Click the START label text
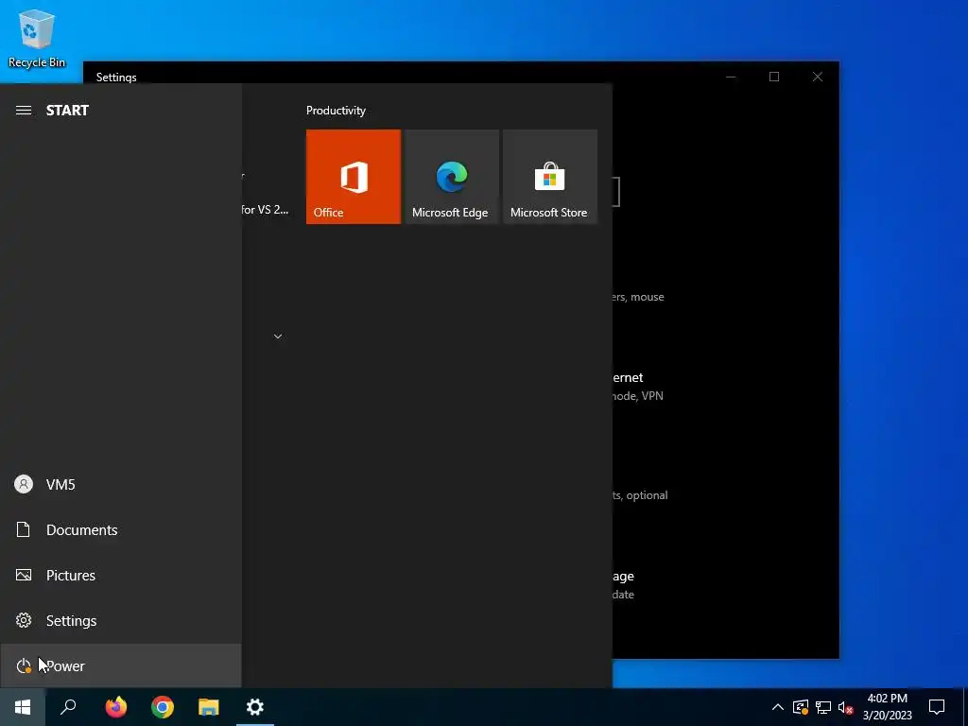The width and height of the screenshot is (968, 726). pyautogui.click(x=67, y=111)
